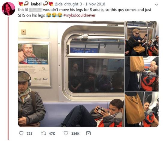Viewport: 165px width, 141px height.
Task: Click the 47K retweets count
Action: tap(52, 133)
